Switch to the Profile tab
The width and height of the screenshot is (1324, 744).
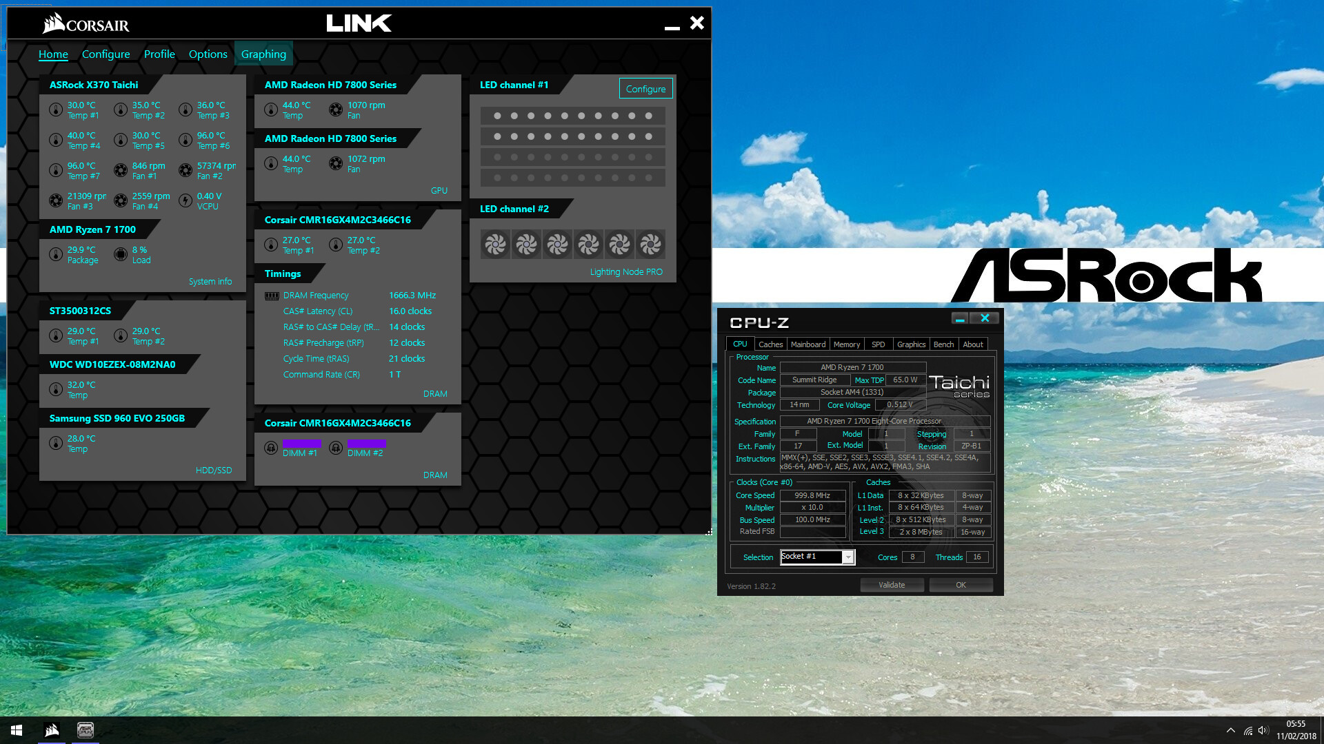coord(159,54)
